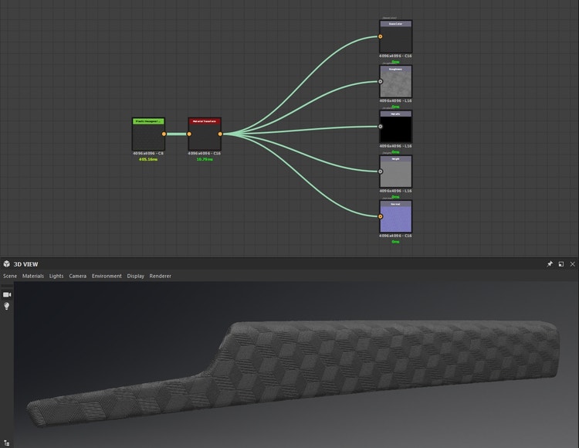
Task: Click the thick link between Plastic and Material Transform nodes
Action: [x=177, y=134]
